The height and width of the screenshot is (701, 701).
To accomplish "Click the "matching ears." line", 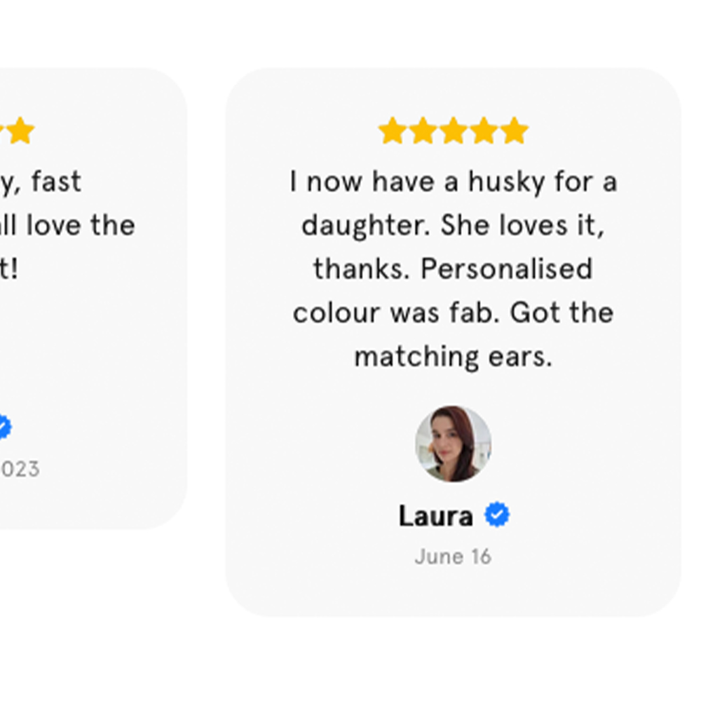I will 453,357.
